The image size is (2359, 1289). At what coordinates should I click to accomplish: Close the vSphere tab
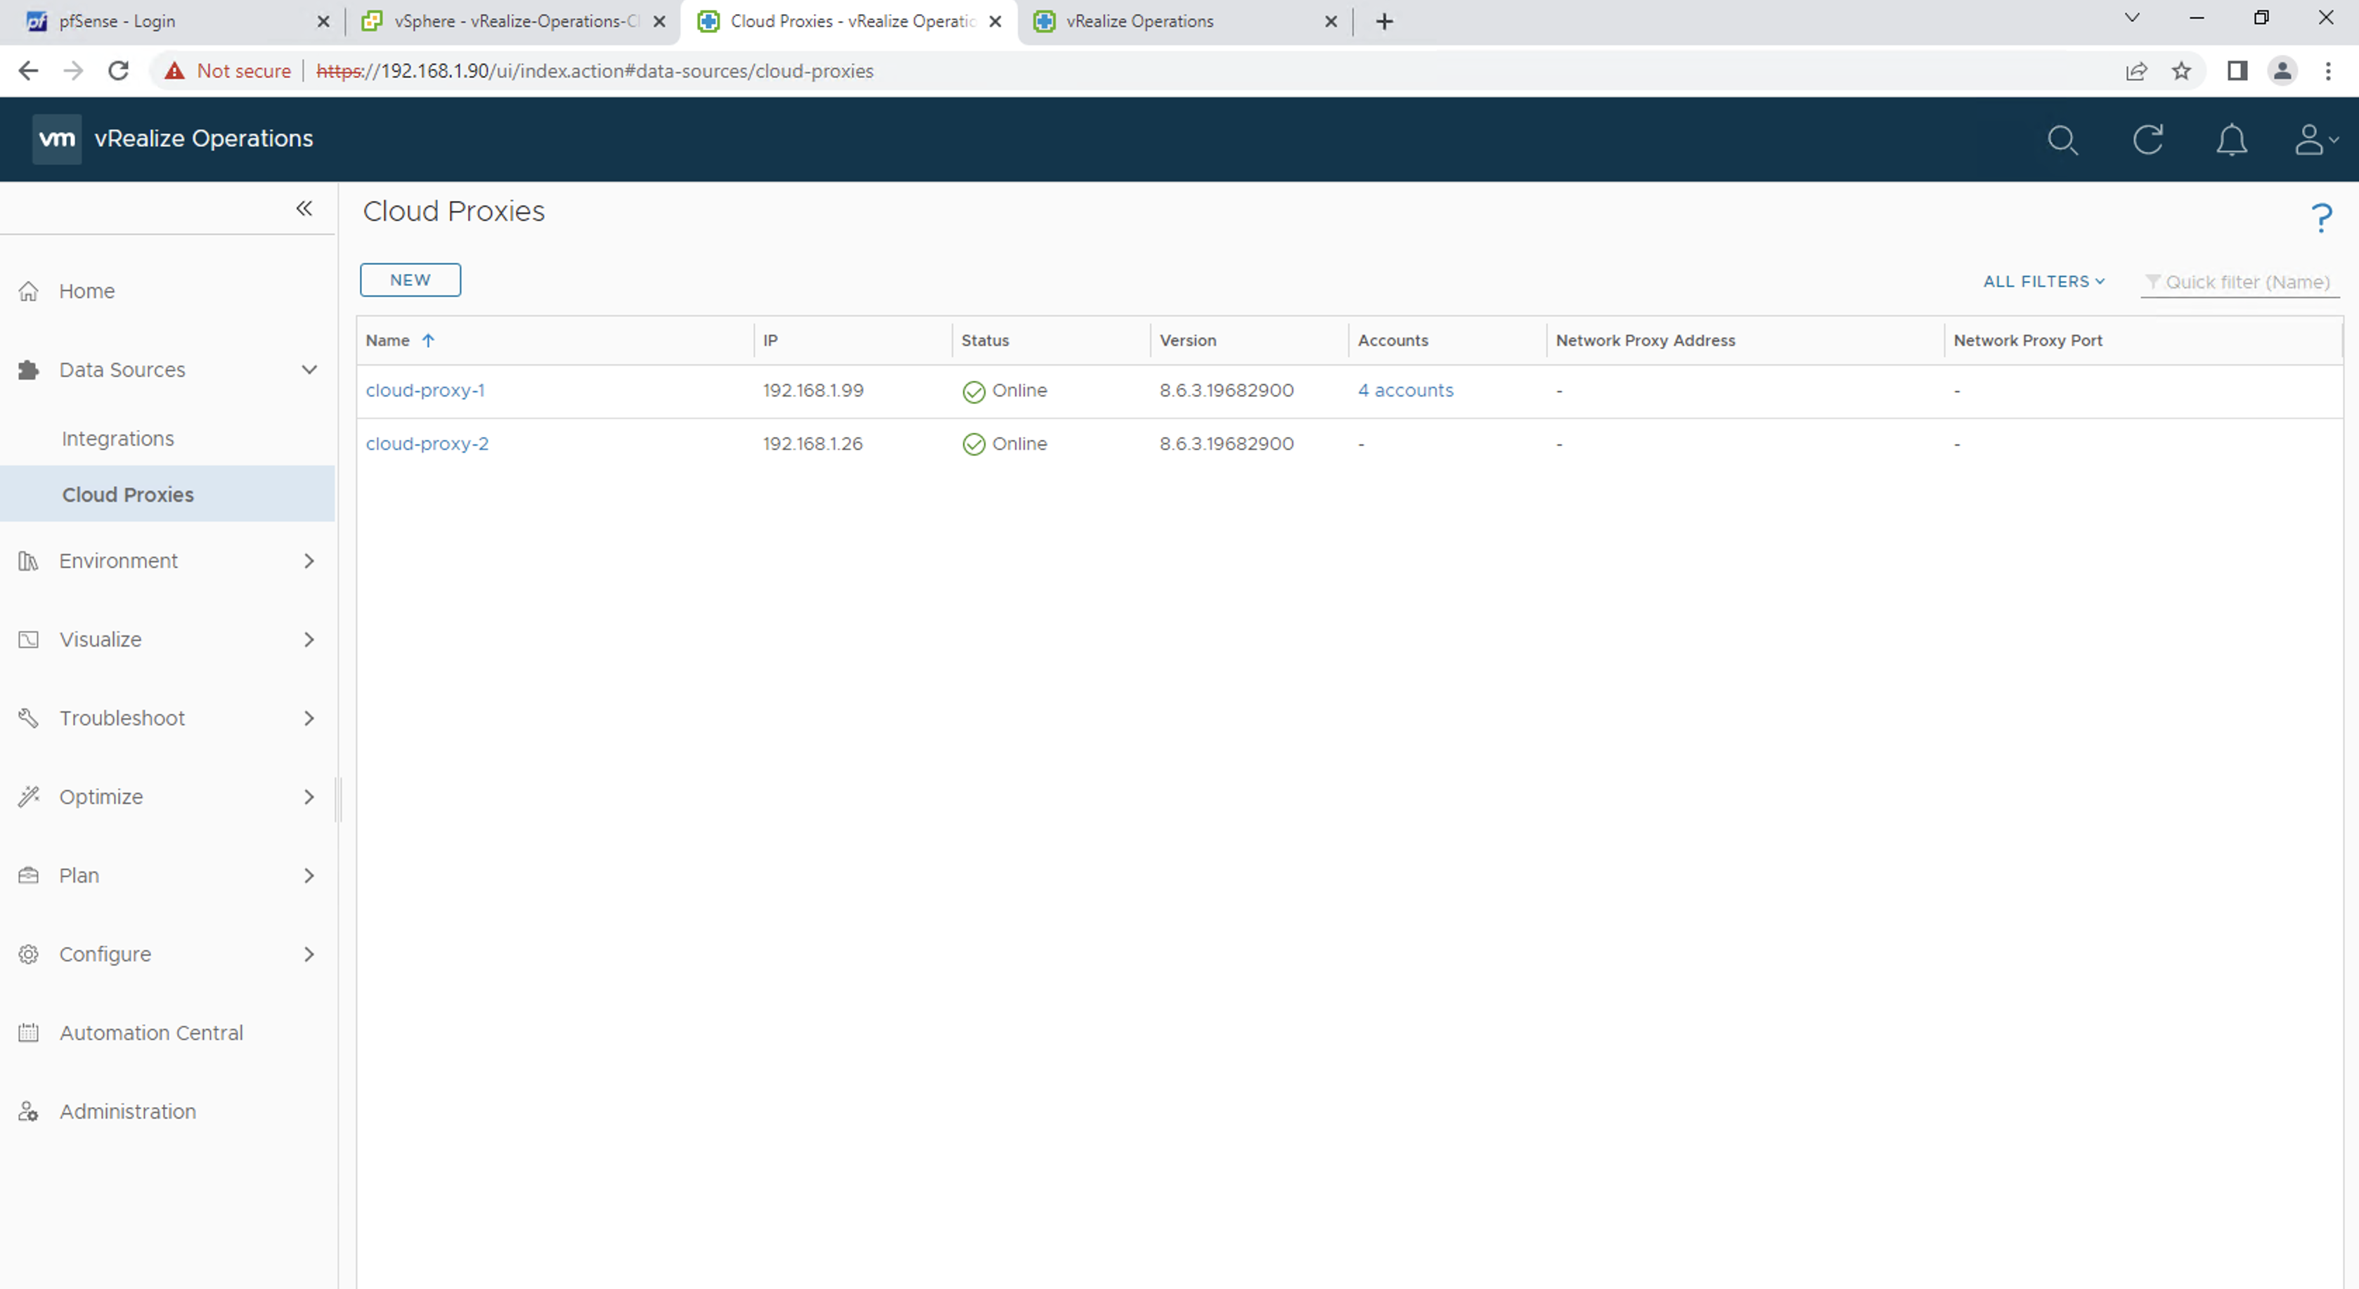[659, 22]
